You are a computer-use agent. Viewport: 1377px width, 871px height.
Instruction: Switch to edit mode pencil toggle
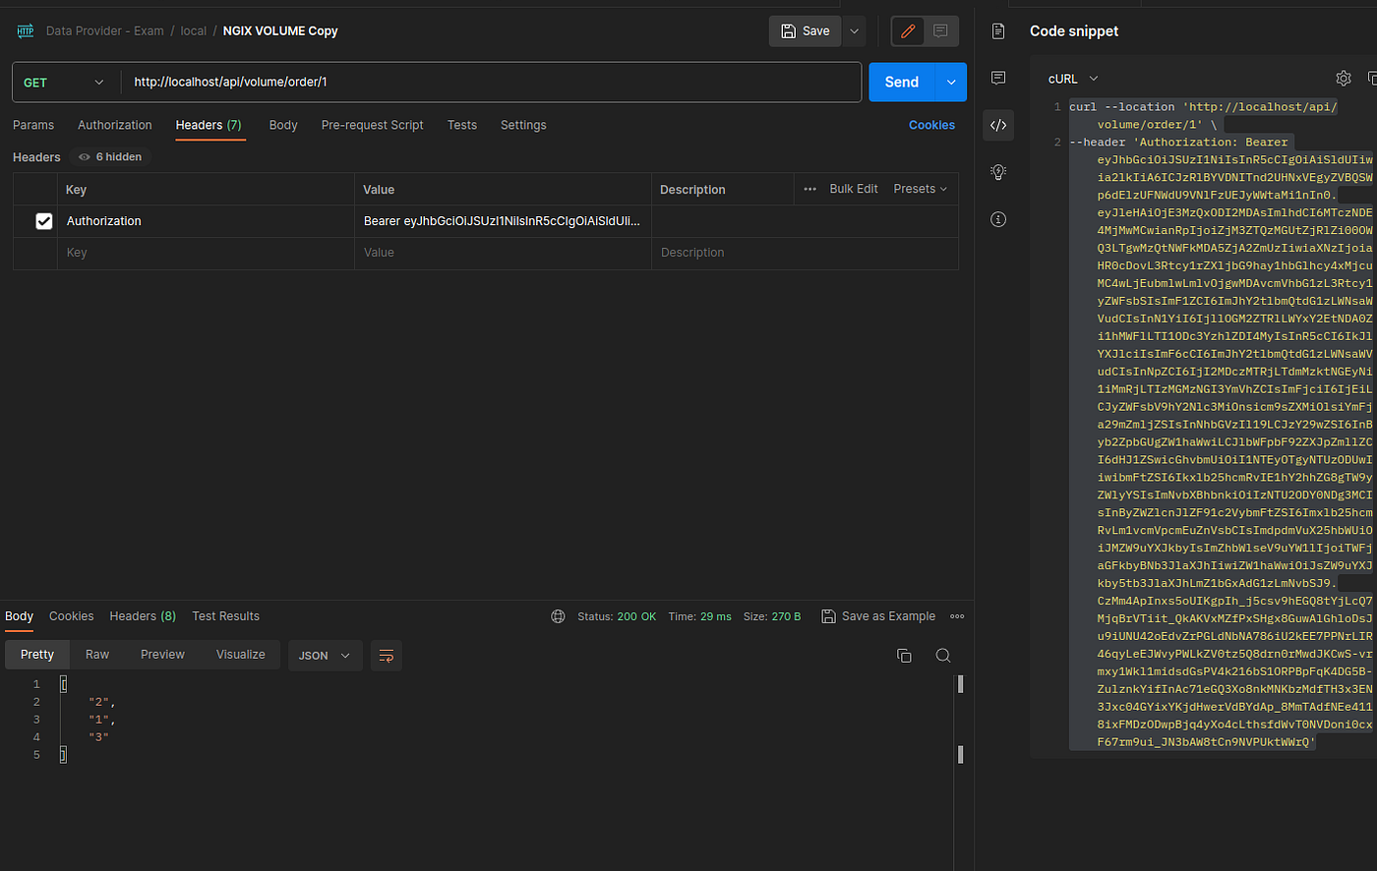(x=908, y=31)
